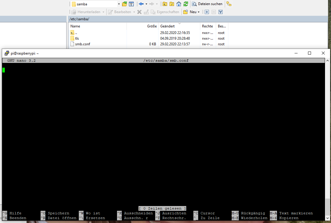Click the smb.conf file icon

click(x=72, y=44)
